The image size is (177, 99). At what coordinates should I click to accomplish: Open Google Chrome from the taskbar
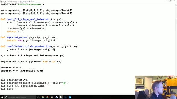coord(47,97)
